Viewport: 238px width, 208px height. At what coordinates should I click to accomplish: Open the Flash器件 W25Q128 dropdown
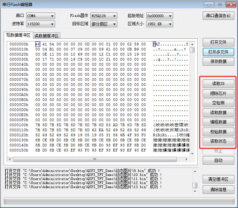(x=104, y=16)
